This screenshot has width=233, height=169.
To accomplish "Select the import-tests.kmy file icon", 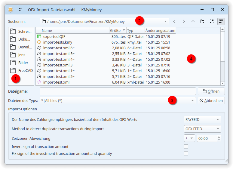I will 39,42.
